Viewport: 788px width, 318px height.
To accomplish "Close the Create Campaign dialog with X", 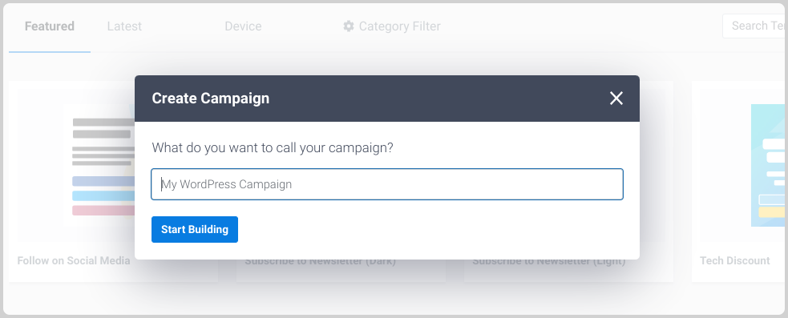I will point(616,99).
